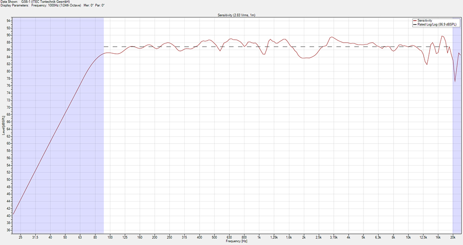The height and width of the screenshot is (245, 463).
Task: Click the 94 label on level axis
Action: click(x=8, y=20)
